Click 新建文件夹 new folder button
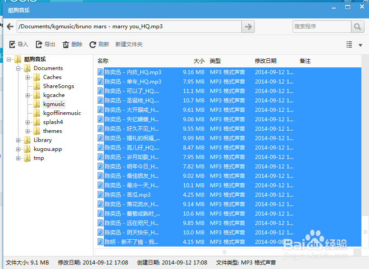 click(129, 44)
